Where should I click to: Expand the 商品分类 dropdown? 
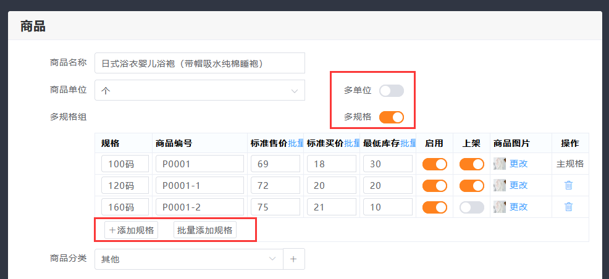188,259
